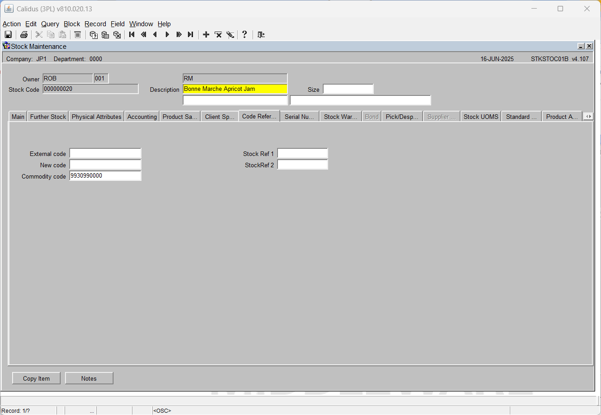Click the External code input field
Screen dimensions: 601x415
pos(105,154)
